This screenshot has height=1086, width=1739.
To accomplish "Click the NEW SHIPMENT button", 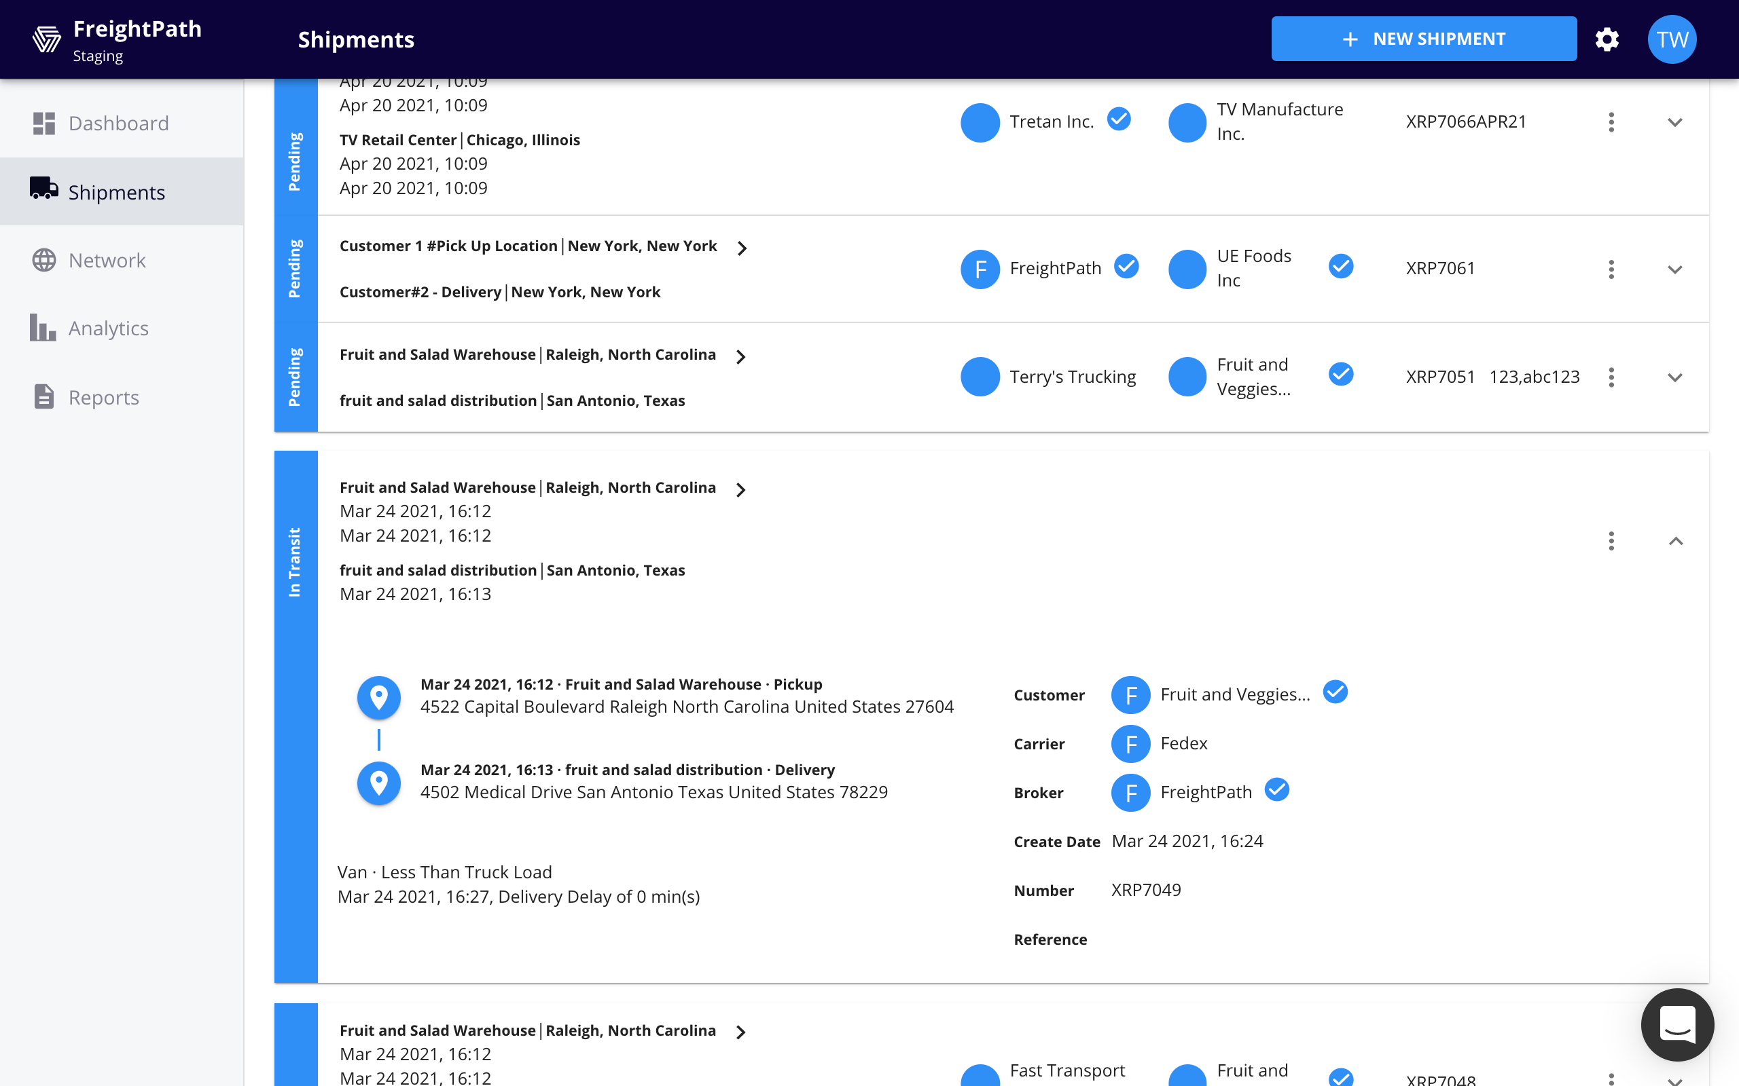I will pyautogui.click(x=1424, y=38).
